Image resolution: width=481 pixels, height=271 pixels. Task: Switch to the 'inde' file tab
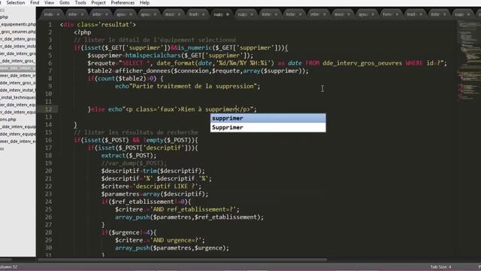pos(48,14)
